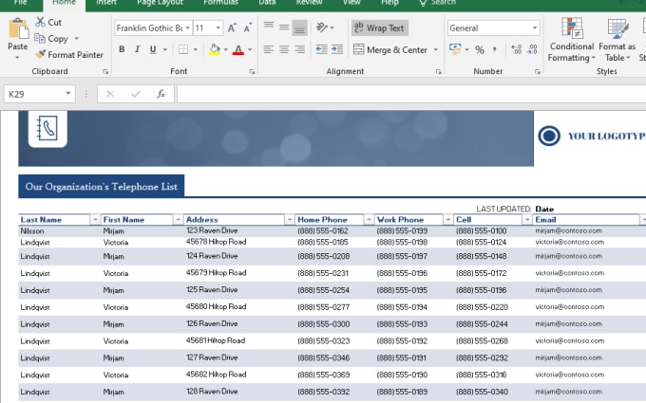Open Format as Table gallery

(x=617, y=40)
